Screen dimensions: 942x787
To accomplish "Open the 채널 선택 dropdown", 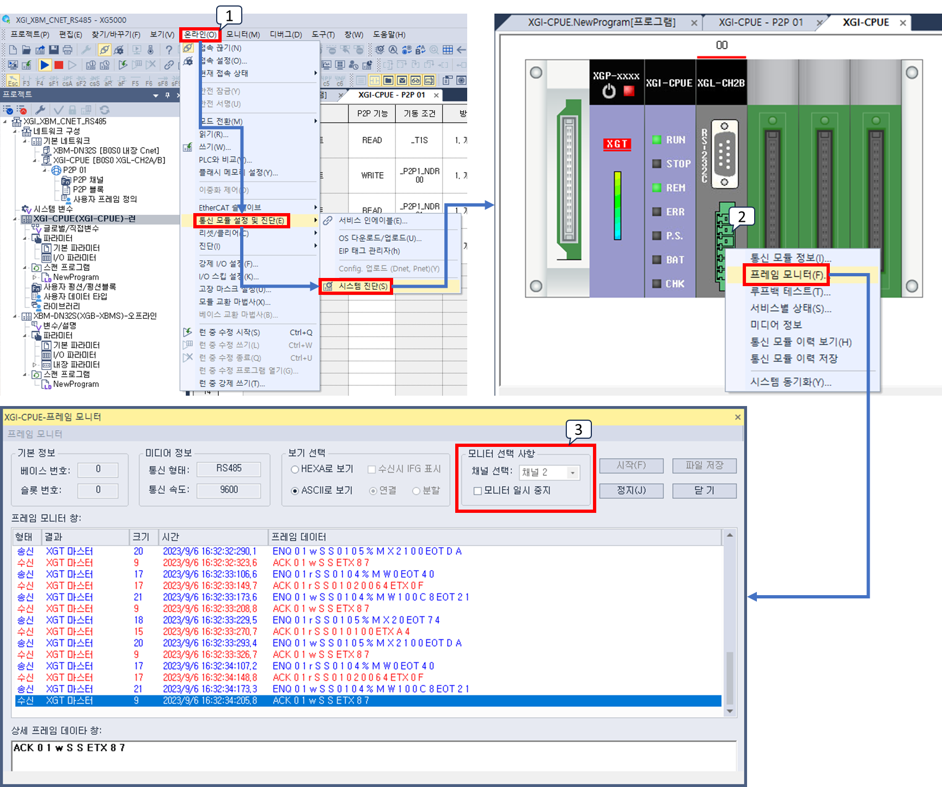I will 573,473.
